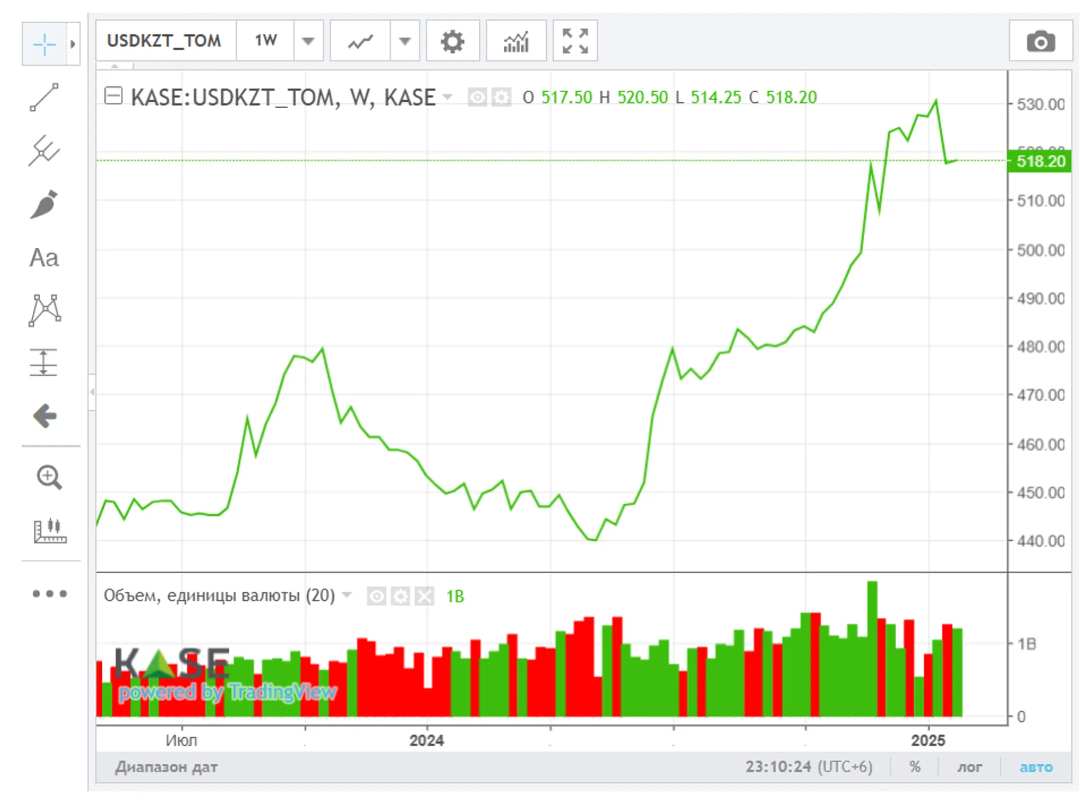Expand the chart style dropdown arrow
This screenshot has height=801, width=1088.
(x=405, y=41)
